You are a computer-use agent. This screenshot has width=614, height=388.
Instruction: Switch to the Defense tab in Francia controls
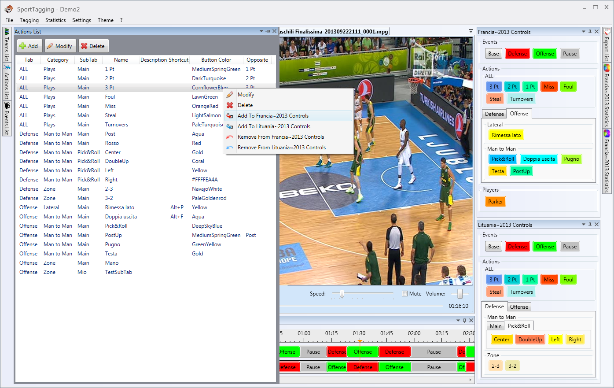494,114
